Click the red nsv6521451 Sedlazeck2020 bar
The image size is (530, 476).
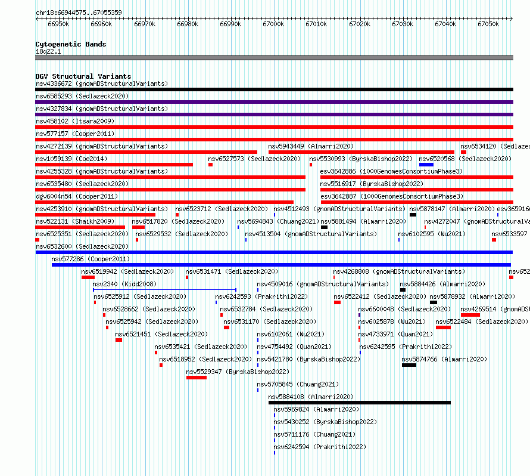tap(119, 340)
